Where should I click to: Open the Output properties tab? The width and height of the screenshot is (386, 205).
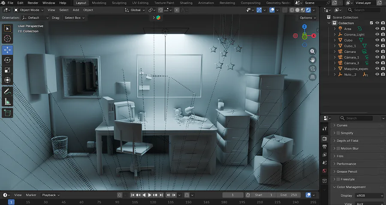[x=325, y=147]
